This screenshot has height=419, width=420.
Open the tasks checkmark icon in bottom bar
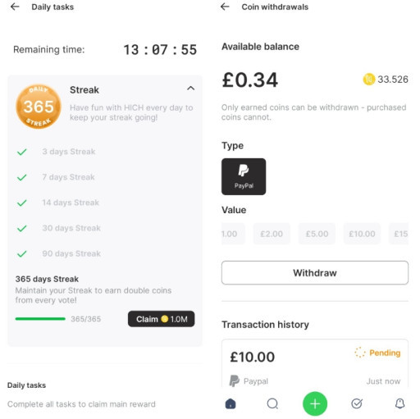[357, 403]
